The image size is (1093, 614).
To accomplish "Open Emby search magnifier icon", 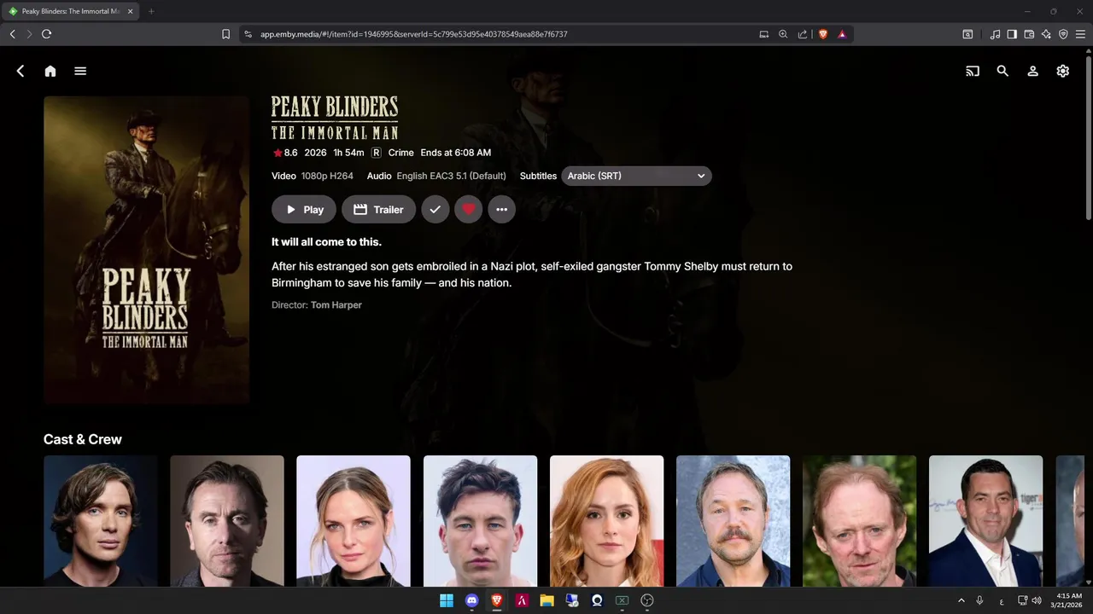I will (1002, 72).
